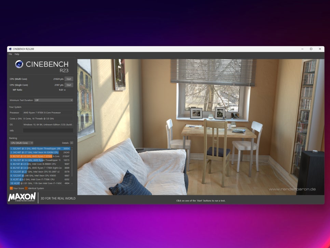This screenshot has height=248, width=330.
Task: Close the Cinebench window
Action: [320, 49]
